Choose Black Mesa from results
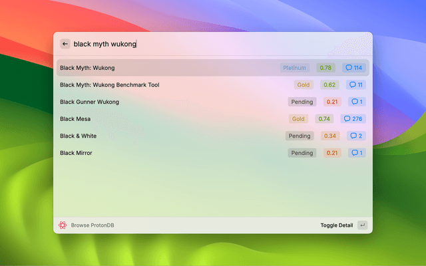Viewport: 426px width, 266px height. tap(75, 119)
